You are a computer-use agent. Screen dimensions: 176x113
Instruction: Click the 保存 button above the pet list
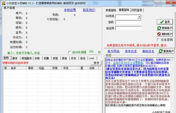point(96,63)
